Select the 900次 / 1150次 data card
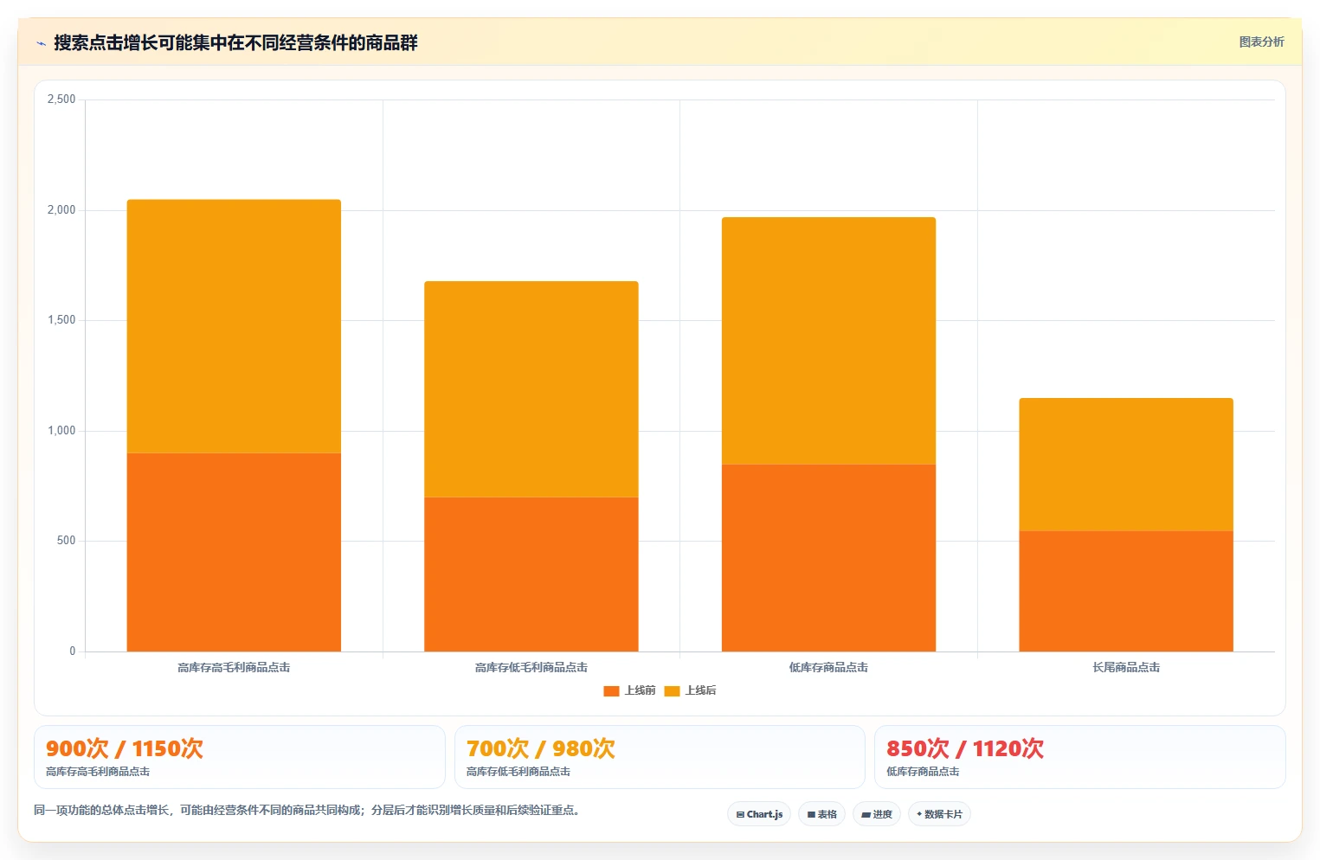This screenshot has width=1320, height=860. (x=240, y=757)
